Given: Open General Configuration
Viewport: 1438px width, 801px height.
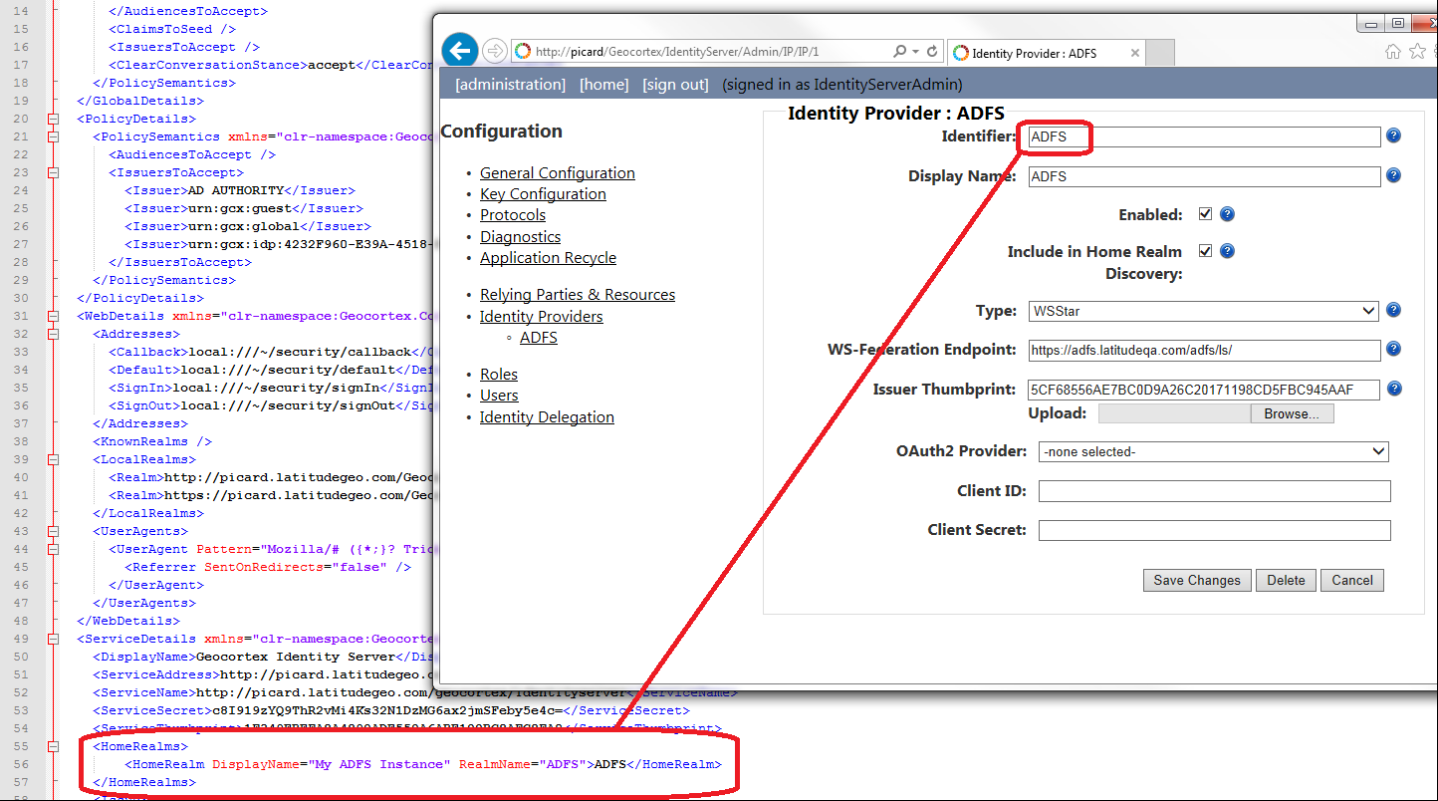Looking at the screenshot, I should 558,173.
